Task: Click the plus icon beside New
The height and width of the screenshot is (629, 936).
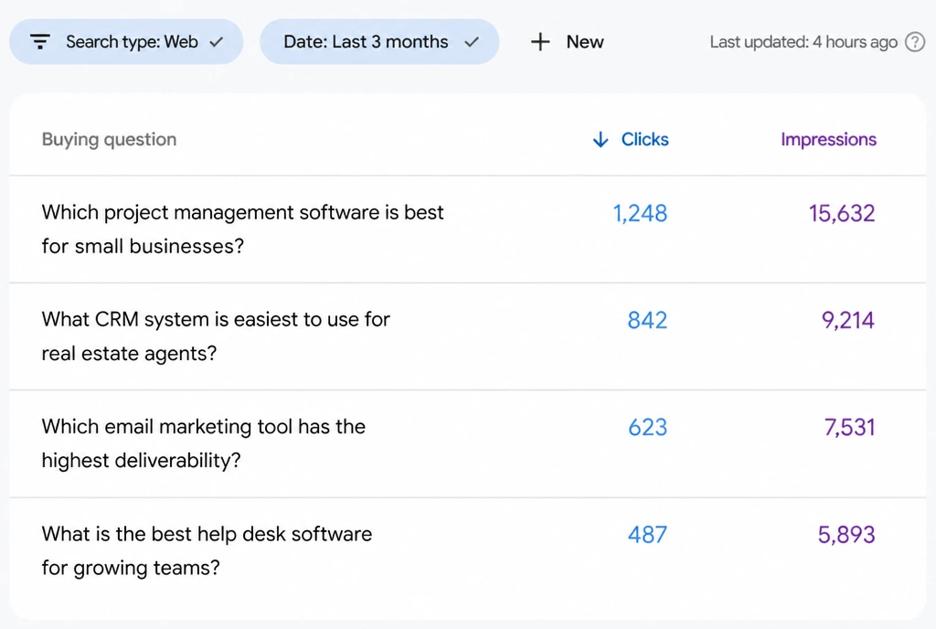Action: 540,42
